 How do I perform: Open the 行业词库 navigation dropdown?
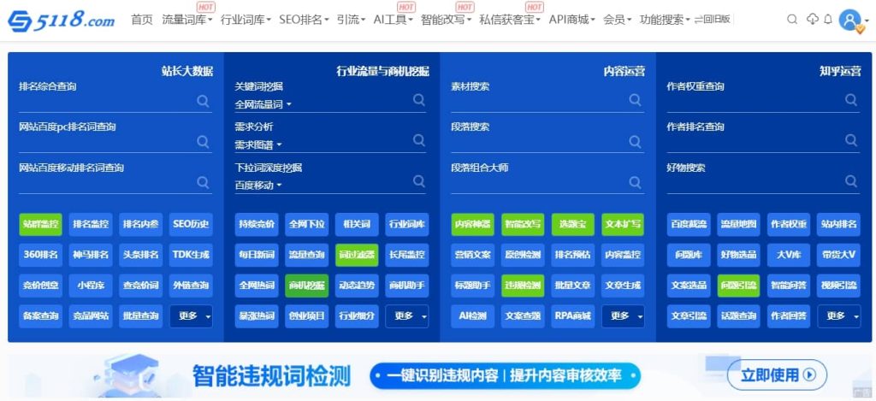pos(246,21)
